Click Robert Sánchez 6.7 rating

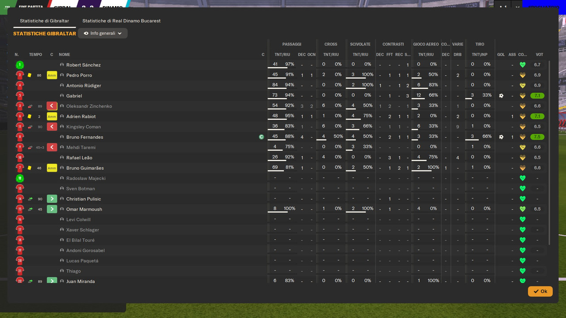pos(537,65)
